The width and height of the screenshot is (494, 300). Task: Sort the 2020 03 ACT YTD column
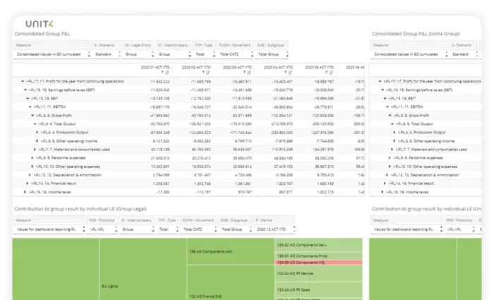[249, 73]
